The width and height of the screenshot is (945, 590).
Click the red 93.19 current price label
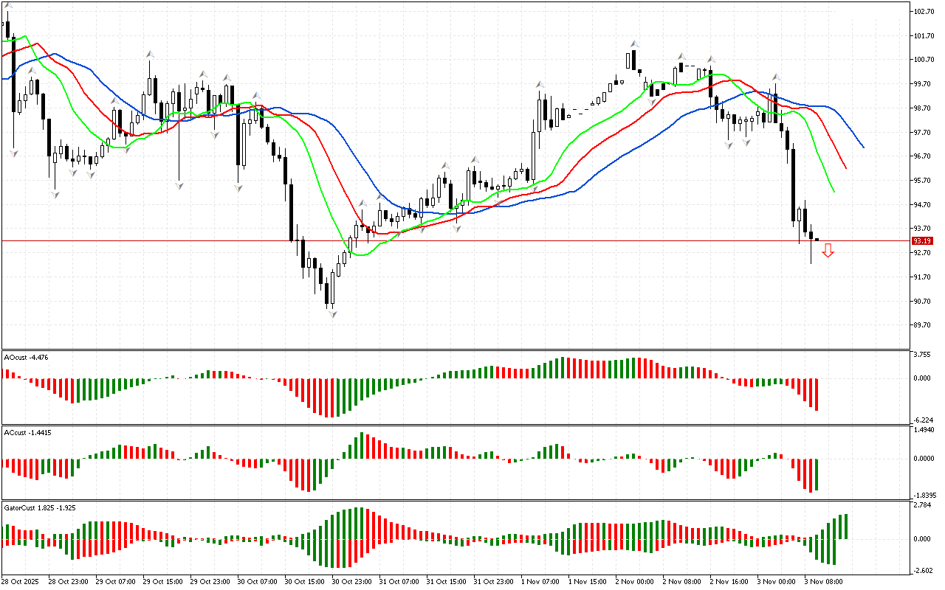(922, 241)
